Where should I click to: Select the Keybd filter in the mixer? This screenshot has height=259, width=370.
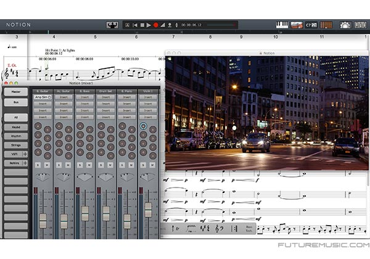click(16, 127)
